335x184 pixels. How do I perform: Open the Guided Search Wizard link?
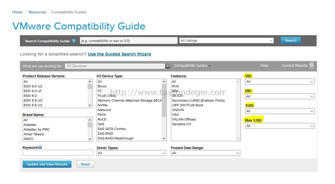click(119, 54)
